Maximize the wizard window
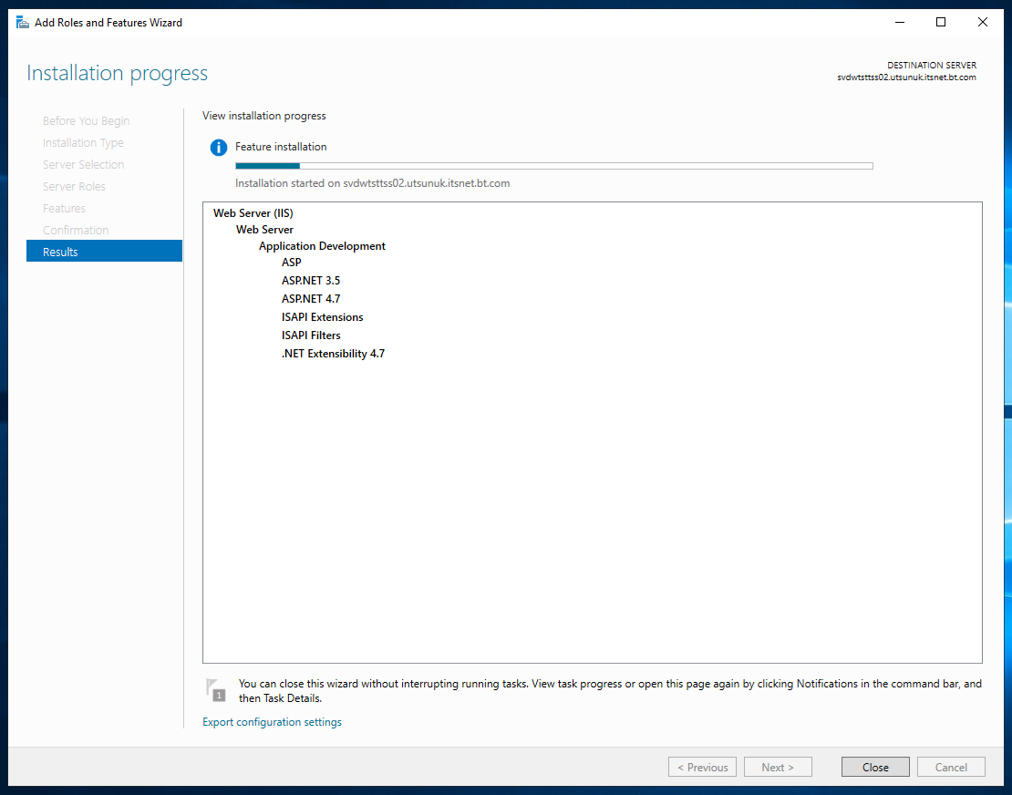 tap(941, 23)
